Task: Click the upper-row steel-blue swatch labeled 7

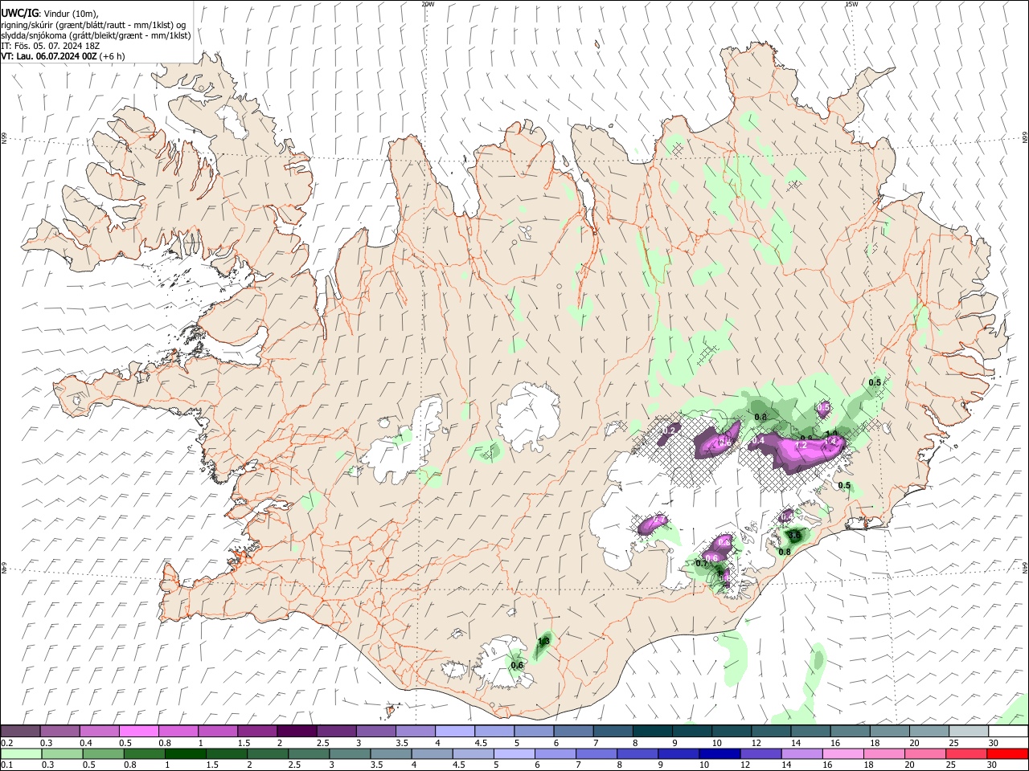Action: point(613,731)
